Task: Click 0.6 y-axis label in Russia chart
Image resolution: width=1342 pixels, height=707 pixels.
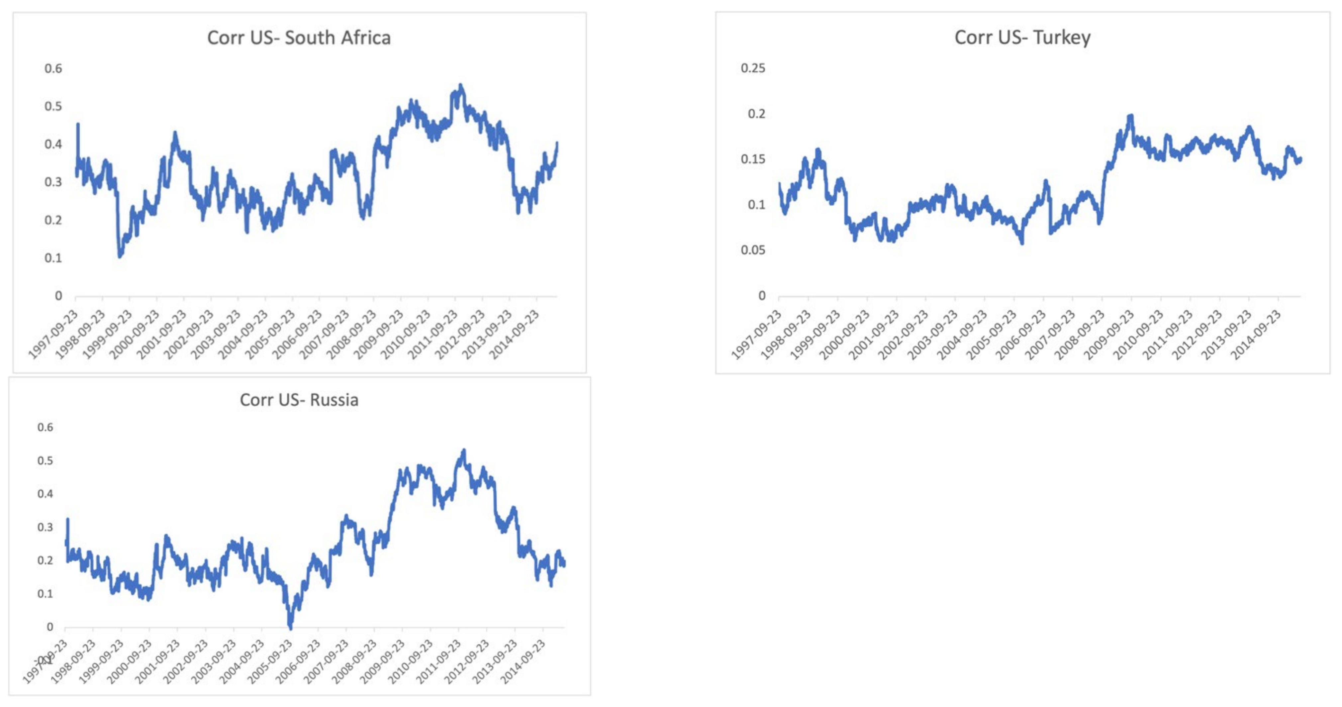Action: (x=45, y=427)
